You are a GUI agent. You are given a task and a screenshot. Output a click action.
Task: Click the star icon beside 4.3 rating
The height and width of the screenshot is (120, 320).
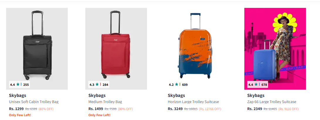click(x=97, y=84)
